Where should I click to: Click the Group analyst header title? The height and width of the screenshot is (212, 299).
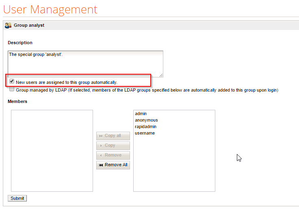pos(29,25)
